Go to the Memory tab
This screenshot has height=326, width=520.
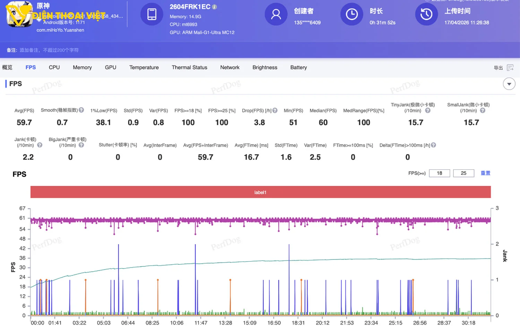tap(82, 68)
